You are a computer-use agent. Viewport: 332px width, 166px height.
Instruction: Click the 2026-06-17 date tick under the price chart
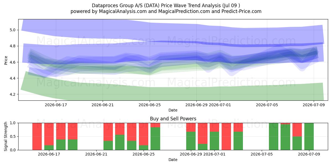tap(56, 105)
